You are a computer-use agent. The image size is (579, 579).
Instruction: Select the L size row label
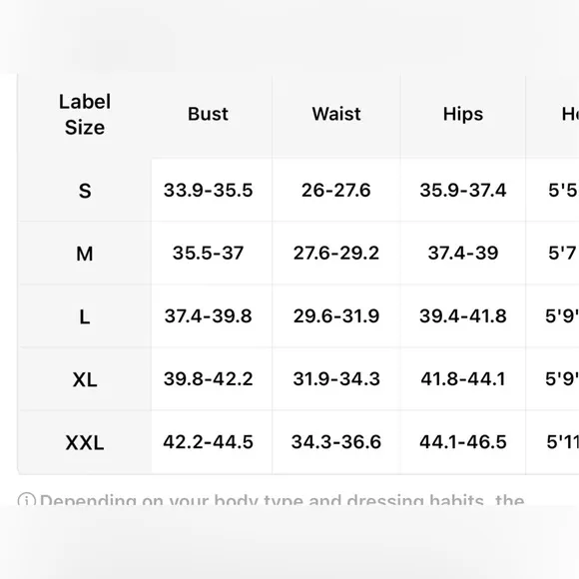[x=85, y=316]
